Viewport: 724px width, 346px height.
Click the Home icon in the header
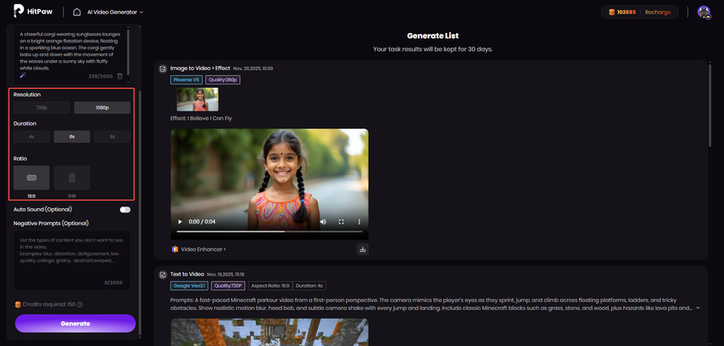click(77, 12)
